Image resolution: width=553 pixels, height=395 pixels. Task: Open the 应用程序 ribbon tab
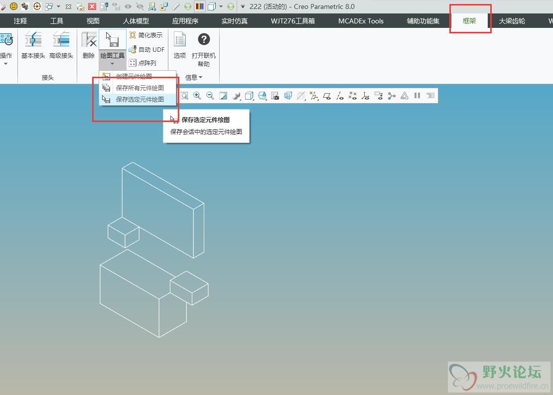coord(185,21)
